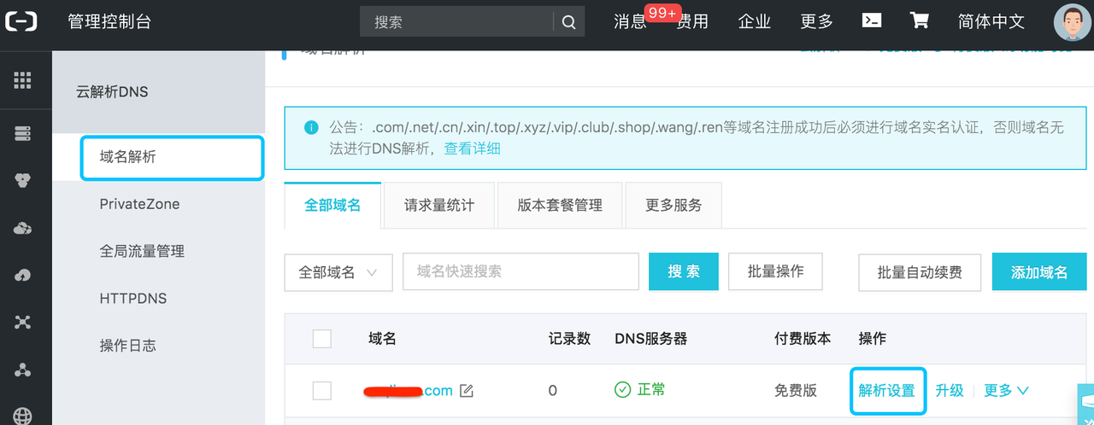Expand the 更多 dropdown in domain row
1094x425 pixels.
tap(1006, 390)
